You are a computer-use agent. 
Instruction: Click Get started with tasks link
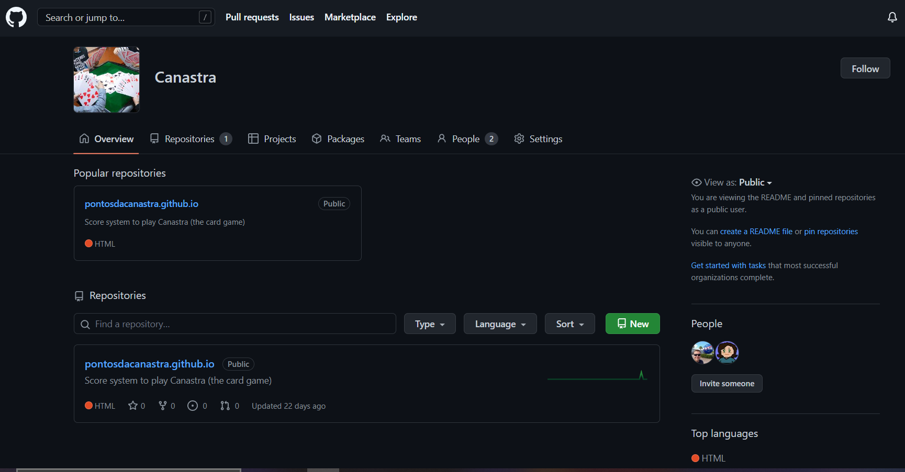pos(728,266)
